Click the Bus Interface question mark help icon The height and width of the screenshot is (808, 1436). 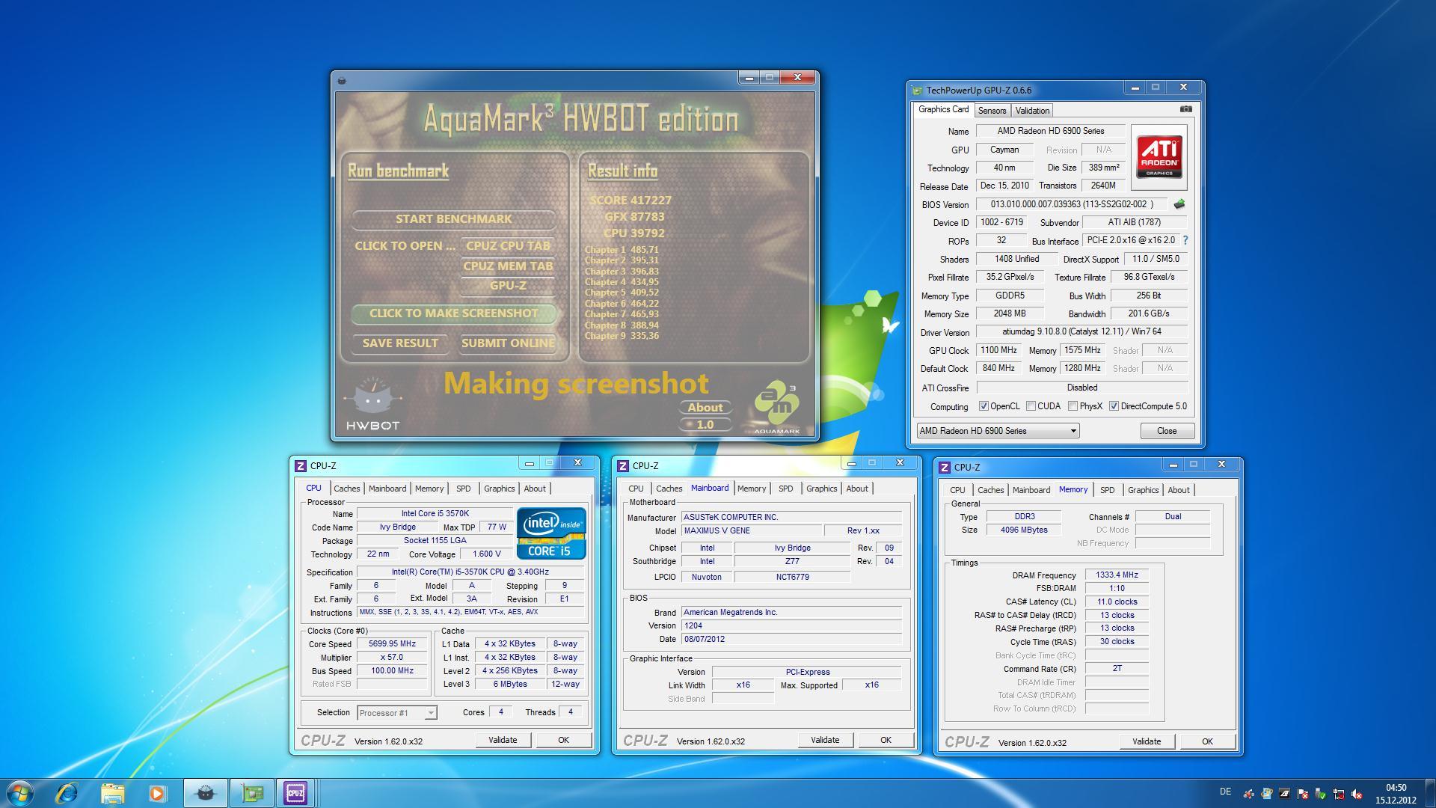click(x=1185, y=240)
